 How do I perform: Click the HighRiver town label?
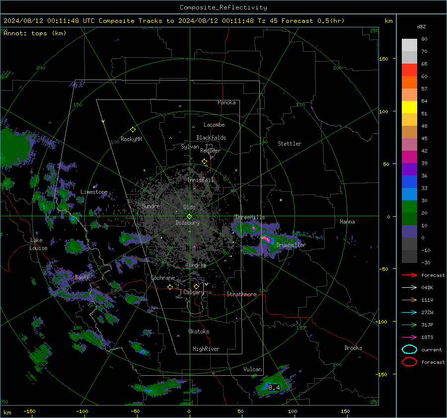(x=206, y=349)
